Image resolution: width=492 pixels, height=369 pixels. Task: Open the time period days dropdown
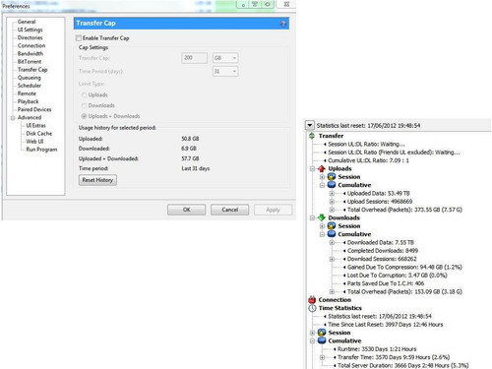225,71
